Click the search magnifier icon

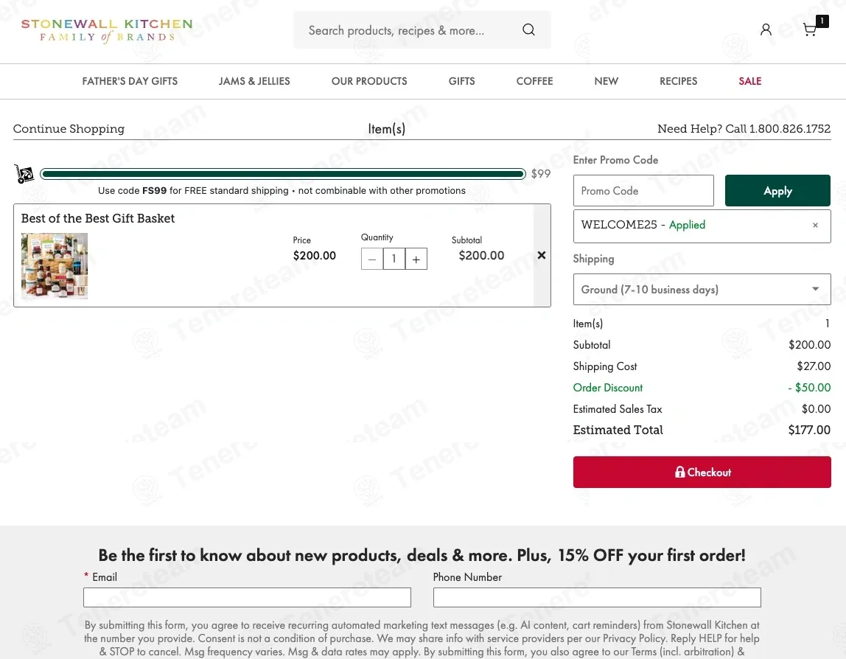pos(529,29)
